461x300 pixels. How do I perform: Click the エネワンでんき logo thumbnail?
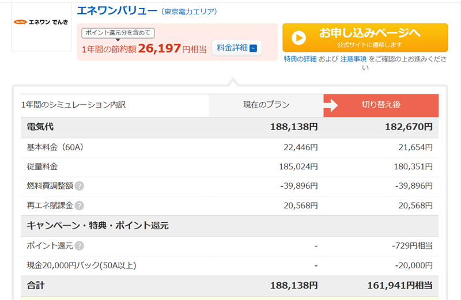pyautogui.click(x=41, y=26)
